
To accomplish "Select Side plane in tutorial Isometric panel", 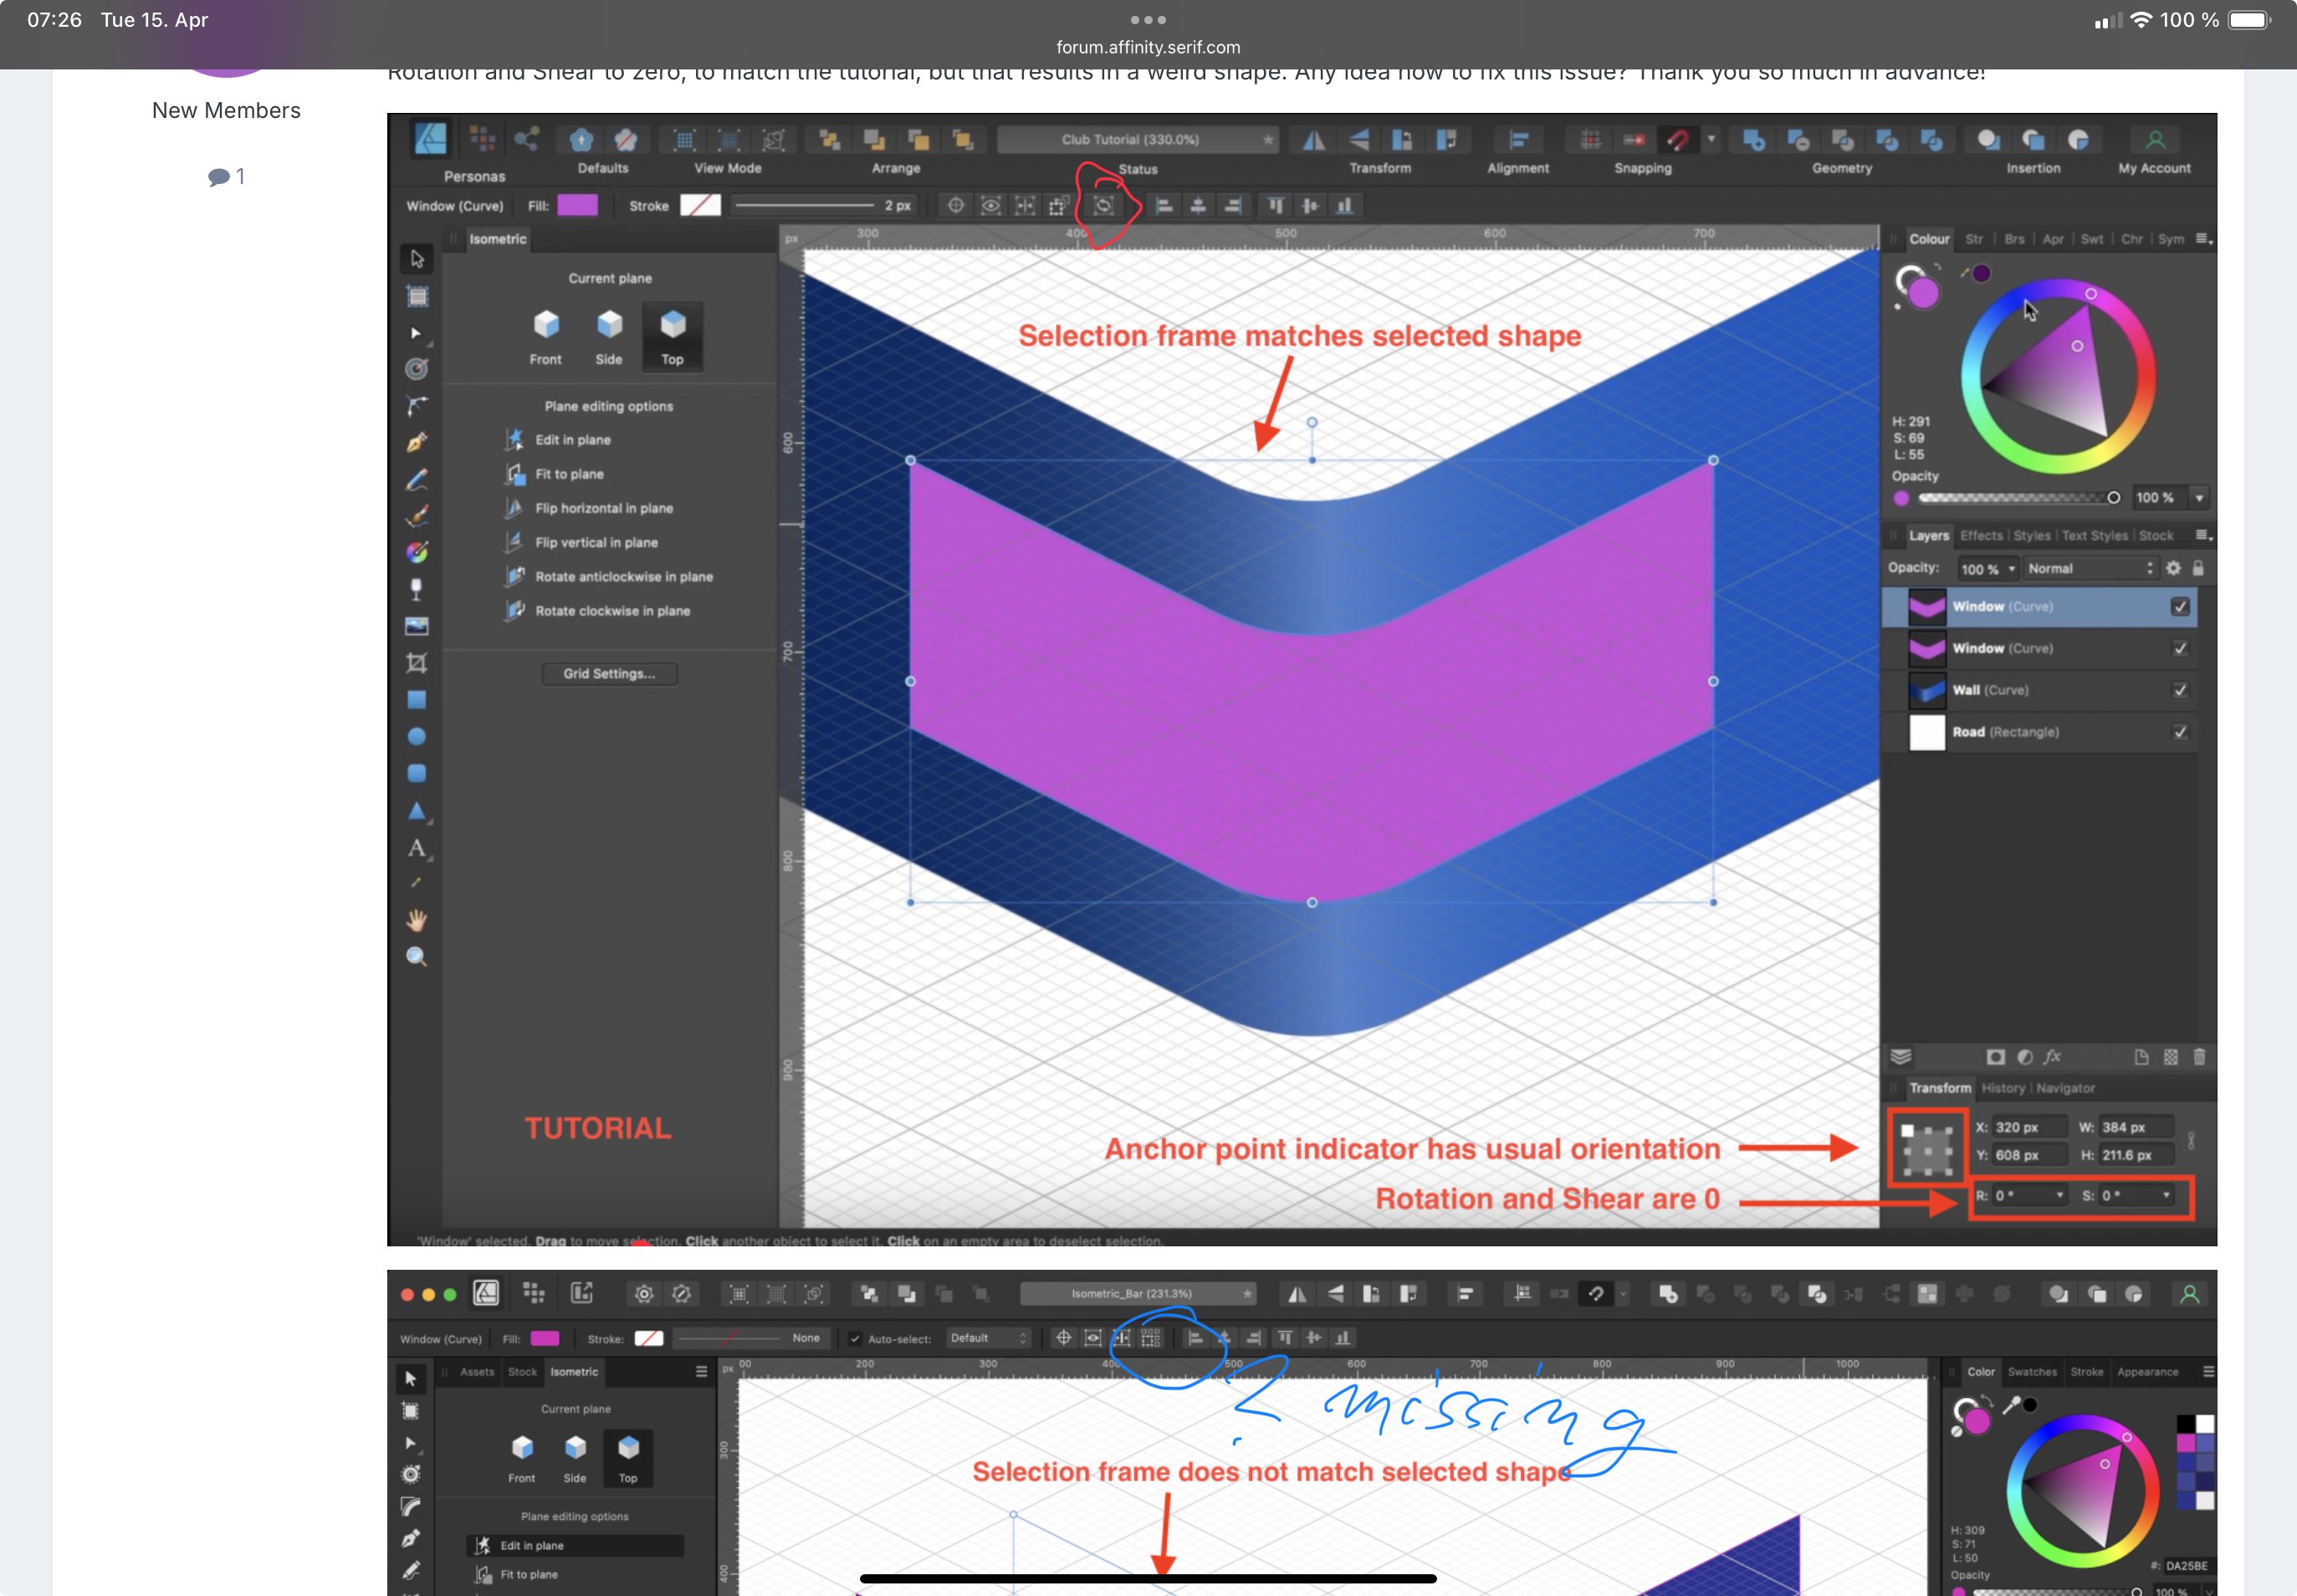I will coord(609,337).
